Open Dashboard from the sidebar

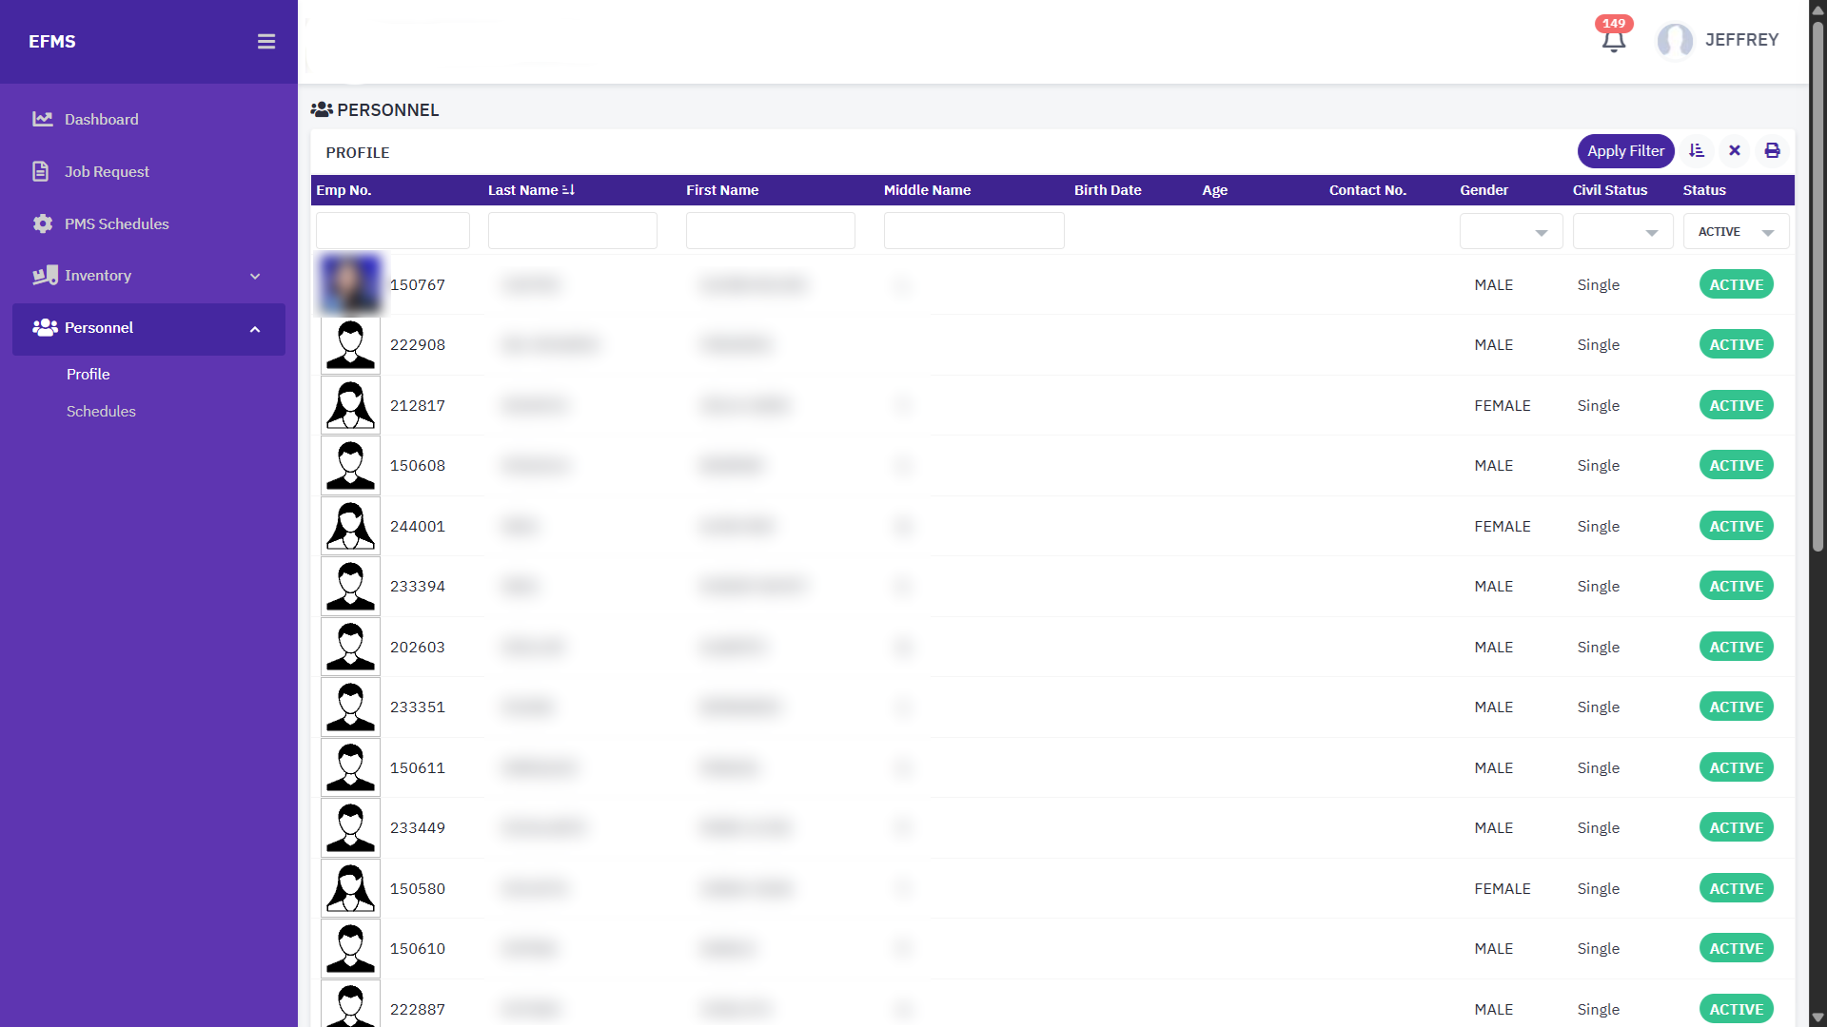[101, 120]
